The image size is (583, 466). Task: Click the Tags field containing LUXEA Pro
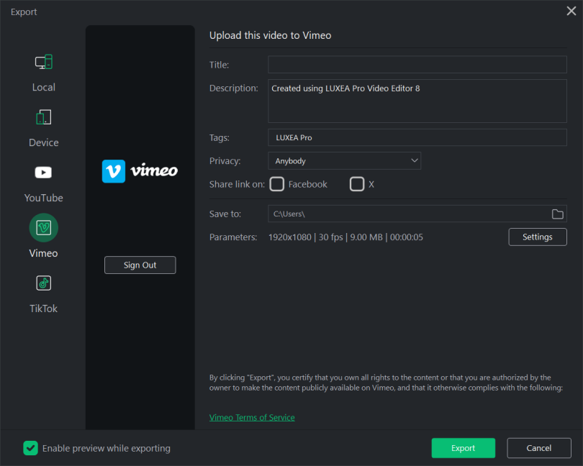click(417, 137)
